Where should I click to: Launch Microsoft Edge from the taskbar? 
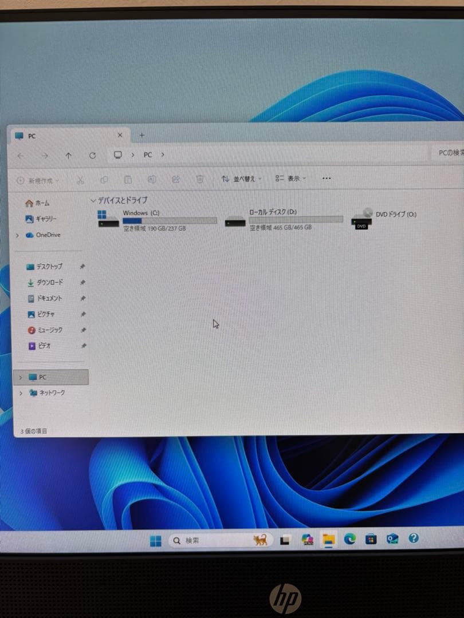[349, 539]
